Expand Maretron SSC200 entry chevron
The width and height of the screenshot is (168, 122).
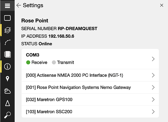153,112
